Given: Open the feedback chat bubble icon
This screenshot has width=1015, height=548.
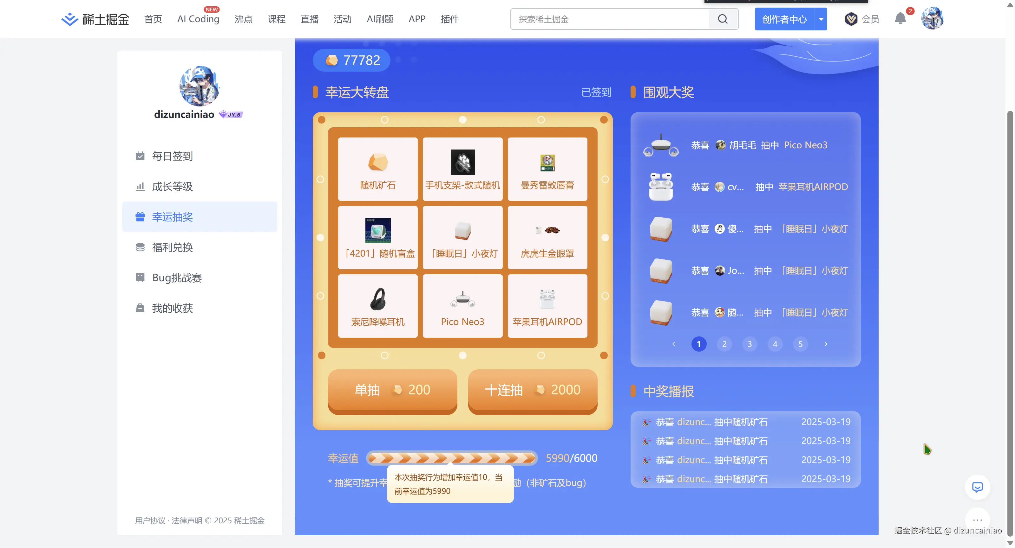Looking at the screenshot, I should click(x=977, y=487).
